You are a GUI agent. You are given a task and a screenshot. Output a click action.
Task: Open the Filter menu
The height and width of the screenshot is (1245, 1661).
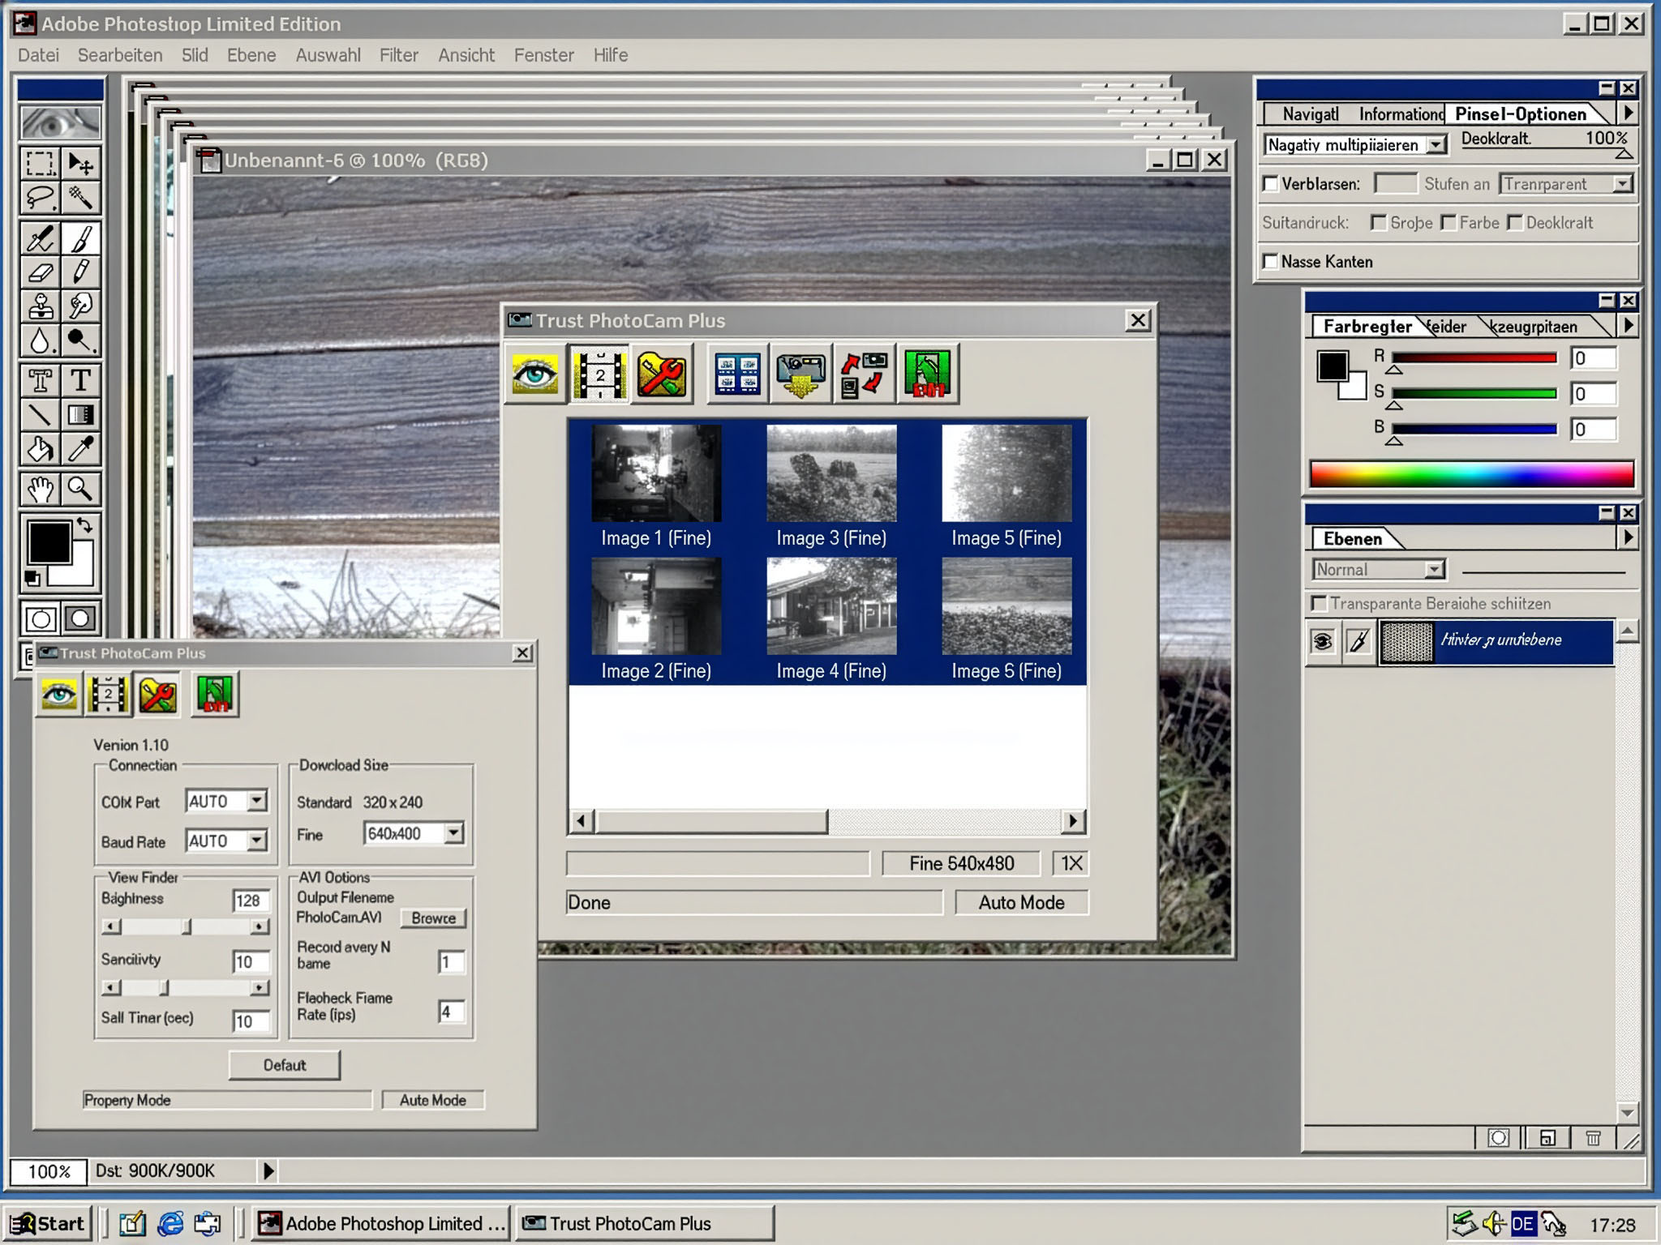point(398,55)
